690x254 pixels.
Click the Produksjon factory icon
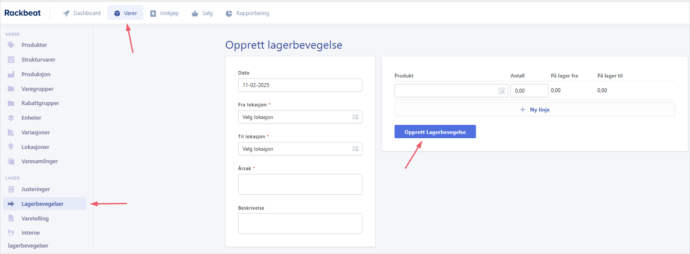point(11,74)
